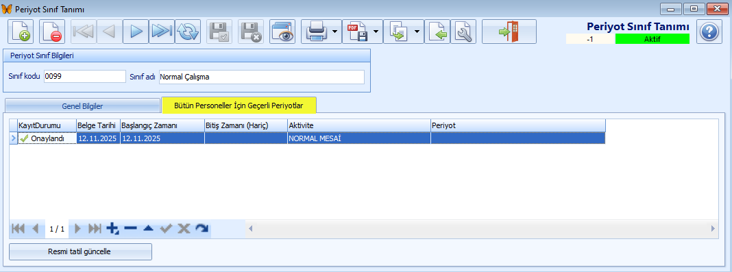Click the grid scrollbar left arrow
The width and height of the screenshot is (732, 272).
[250, 229]
